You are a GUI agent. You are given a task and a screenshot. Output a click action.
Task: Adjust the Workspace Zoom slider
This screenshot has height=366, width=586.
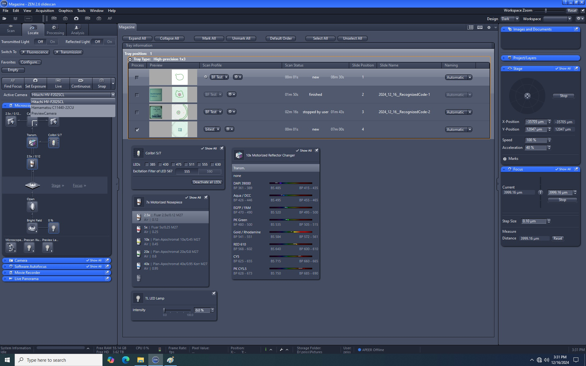coord(546,10)
